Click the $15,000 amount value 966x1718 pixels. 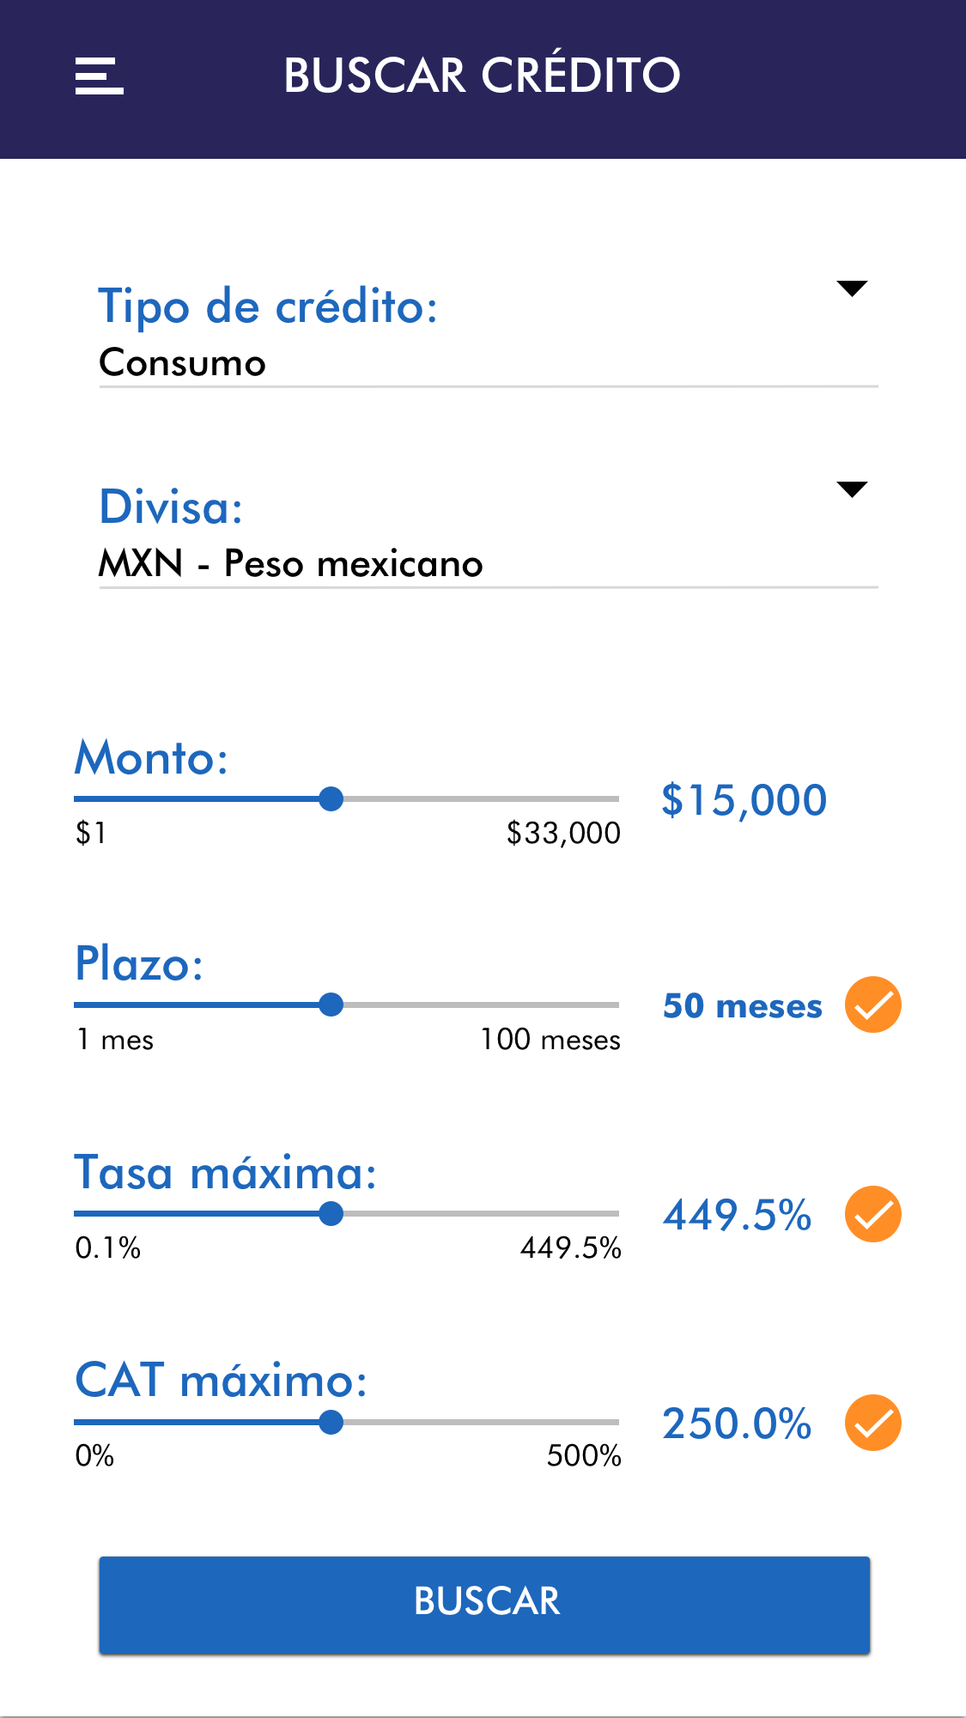coord(744,800)
